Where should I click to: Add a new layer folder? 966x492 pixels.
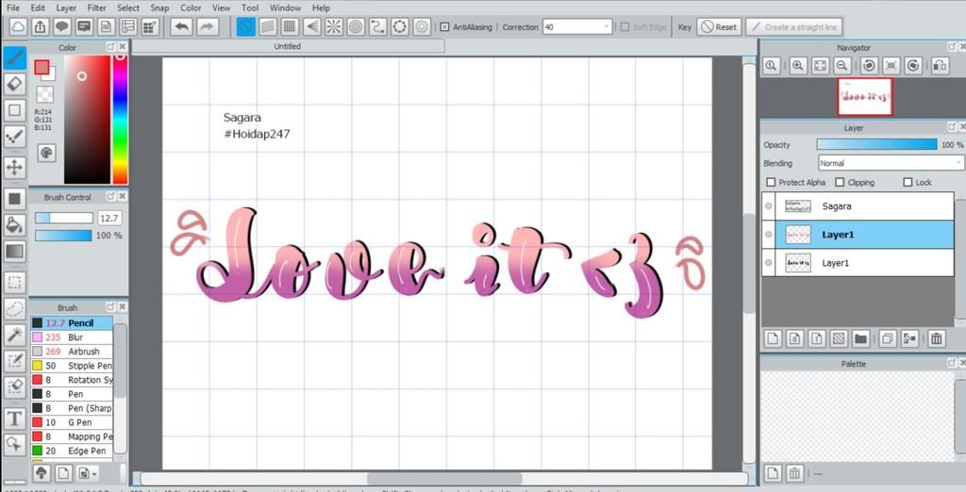click(860, 338)
